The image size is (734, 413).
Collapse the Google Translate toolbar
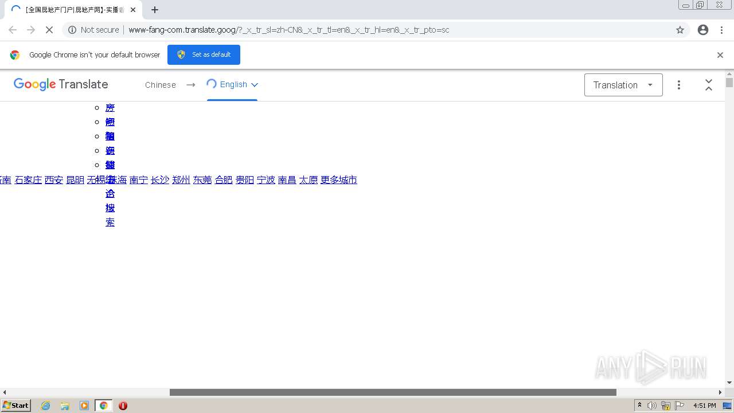tap(709, 85)
